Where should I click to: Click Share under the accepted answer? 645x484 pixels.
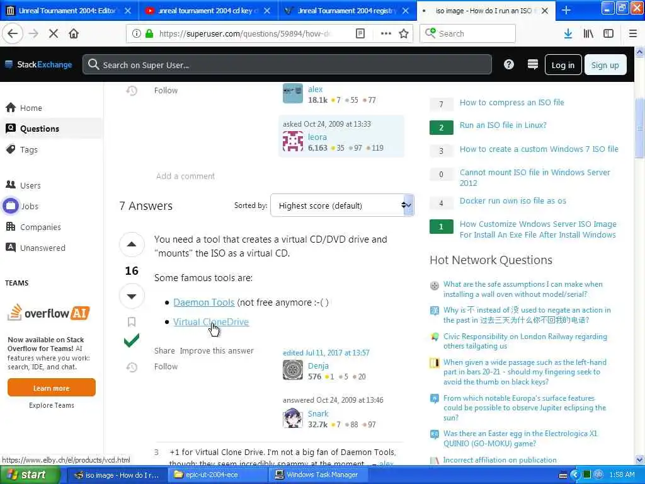(x=164, y=350)
